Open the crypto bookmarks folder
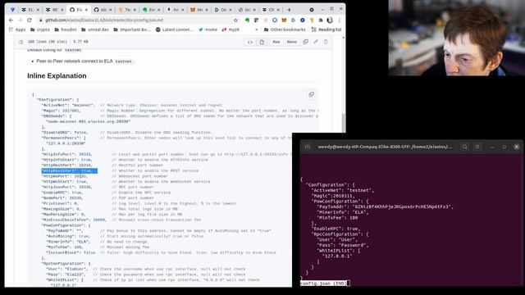This screenshot has width=525, height=295. pyautogui.click(x=40, y=29)
